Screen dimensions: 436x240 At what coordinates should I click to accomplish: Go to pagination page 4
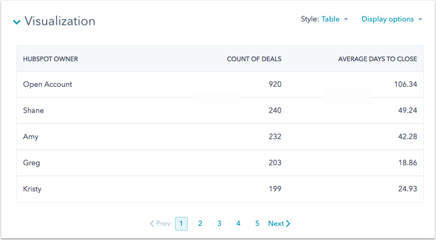pyautogui.click(x=238, y=224)
